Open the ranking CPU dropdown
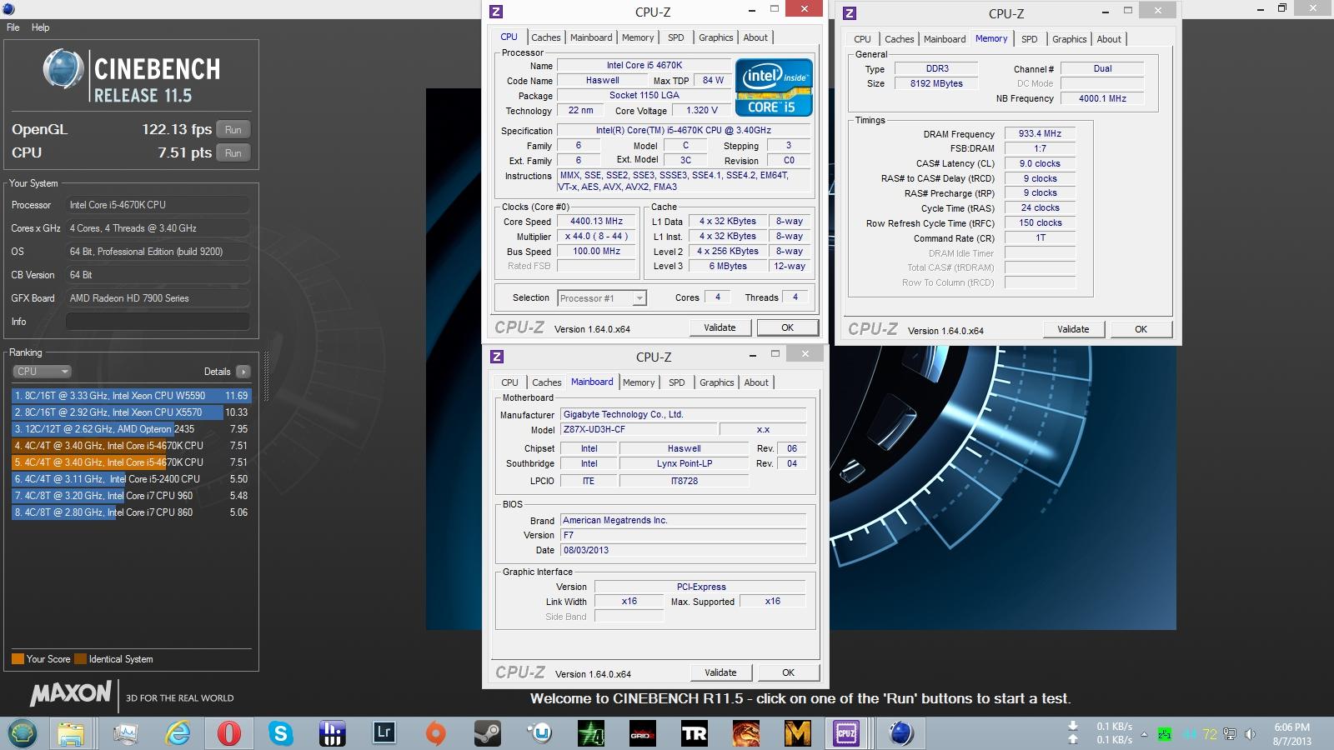The width and height of the screenshot is (1334, 750). (42, 372)
